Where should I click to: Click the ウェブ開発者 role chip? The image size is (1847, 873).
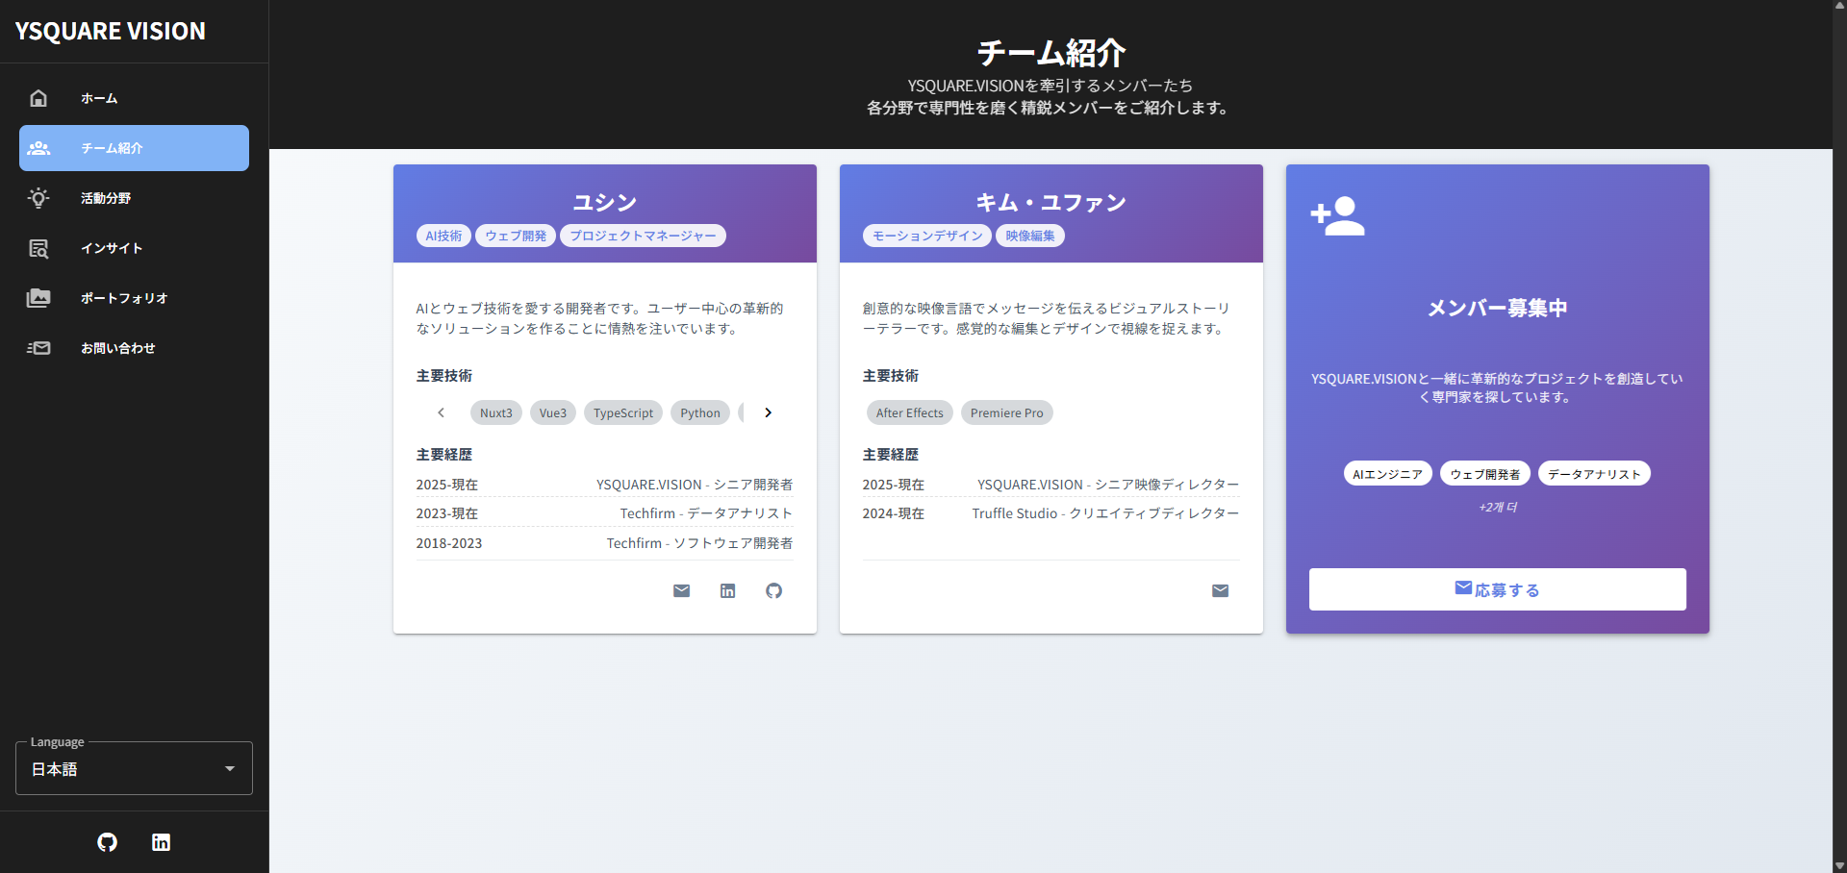[x=1485, y=474]
